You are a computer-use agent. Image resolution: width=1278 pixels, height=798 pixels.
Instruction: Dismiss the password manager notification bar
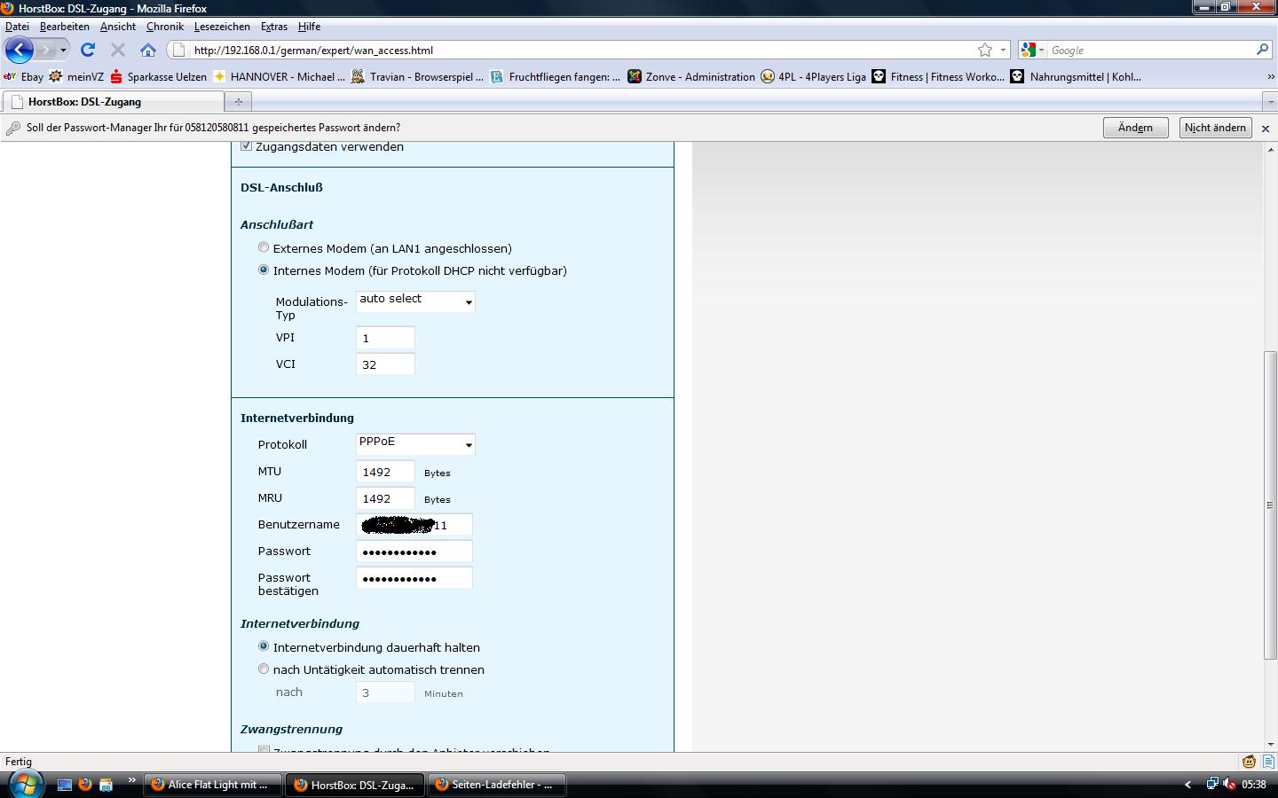coord(1266,129)
